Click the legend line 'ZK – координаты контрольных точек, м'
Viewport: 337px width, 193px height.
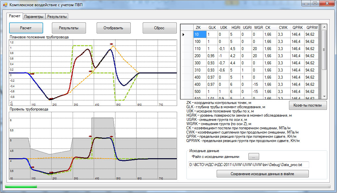pyautogui.click(x=220, y=103)
